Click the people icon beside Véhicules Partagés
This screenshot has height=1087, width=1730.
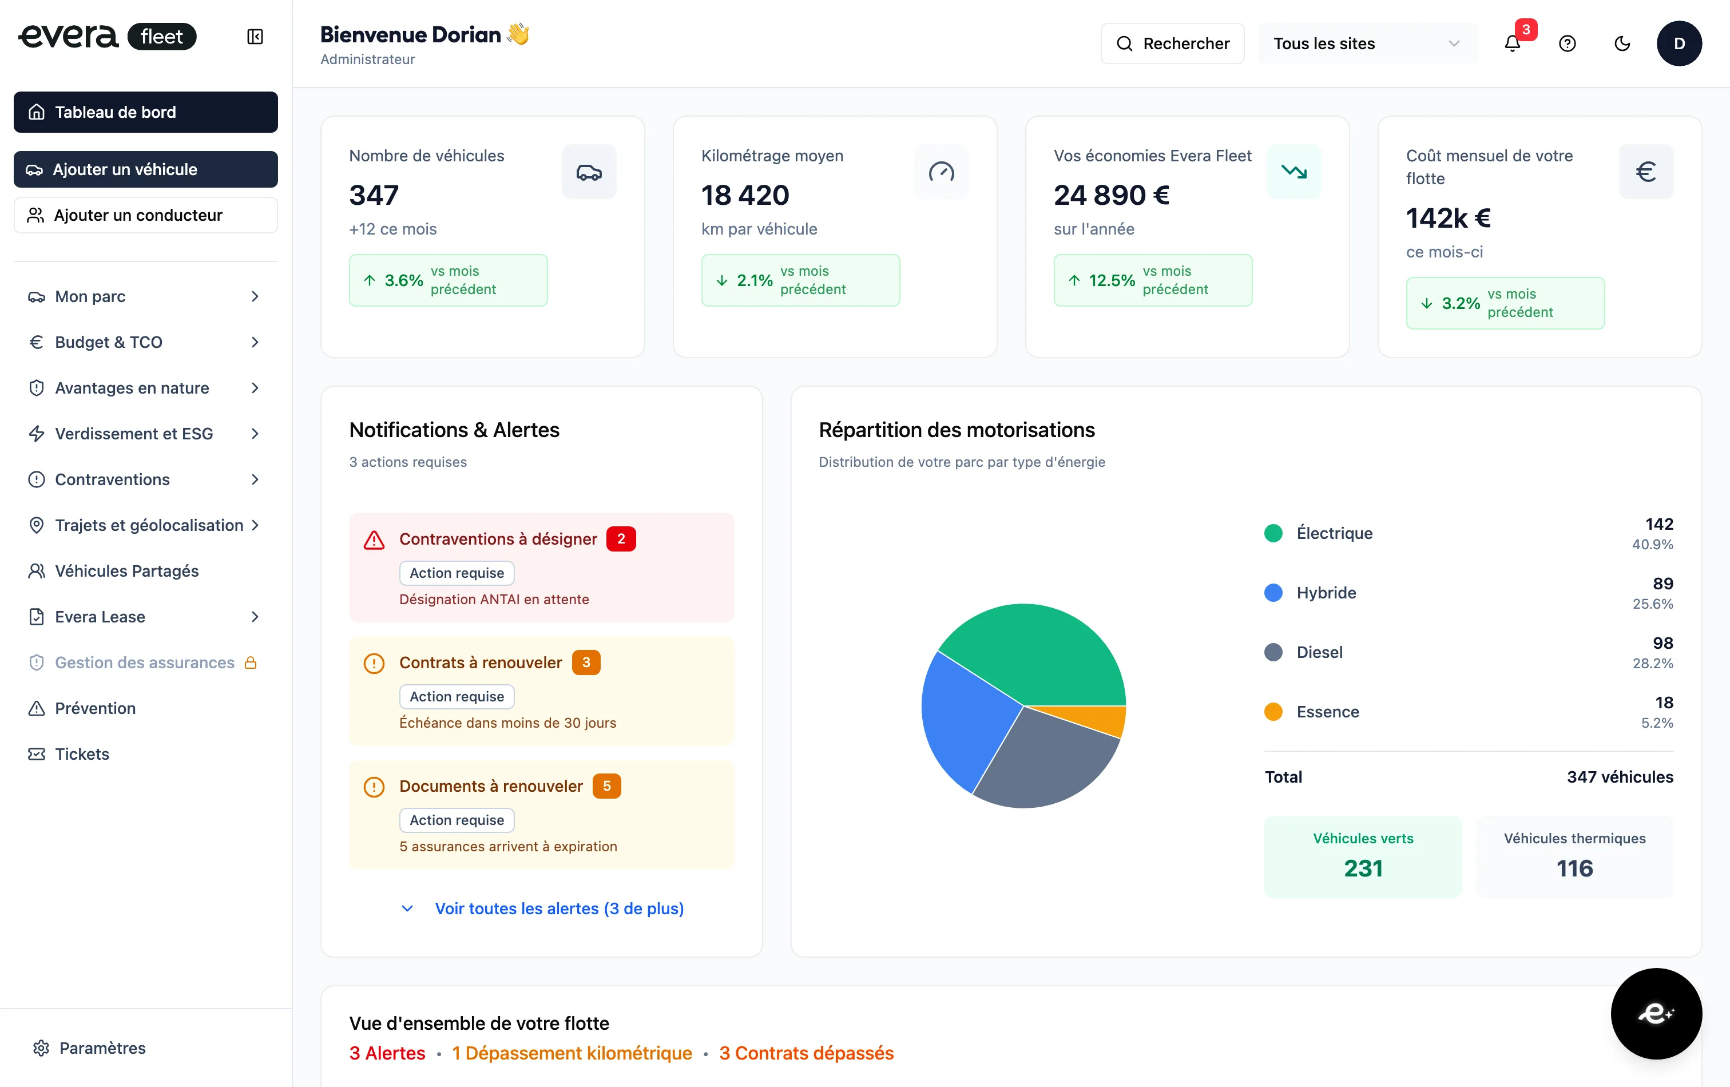(x=37, y=571)
